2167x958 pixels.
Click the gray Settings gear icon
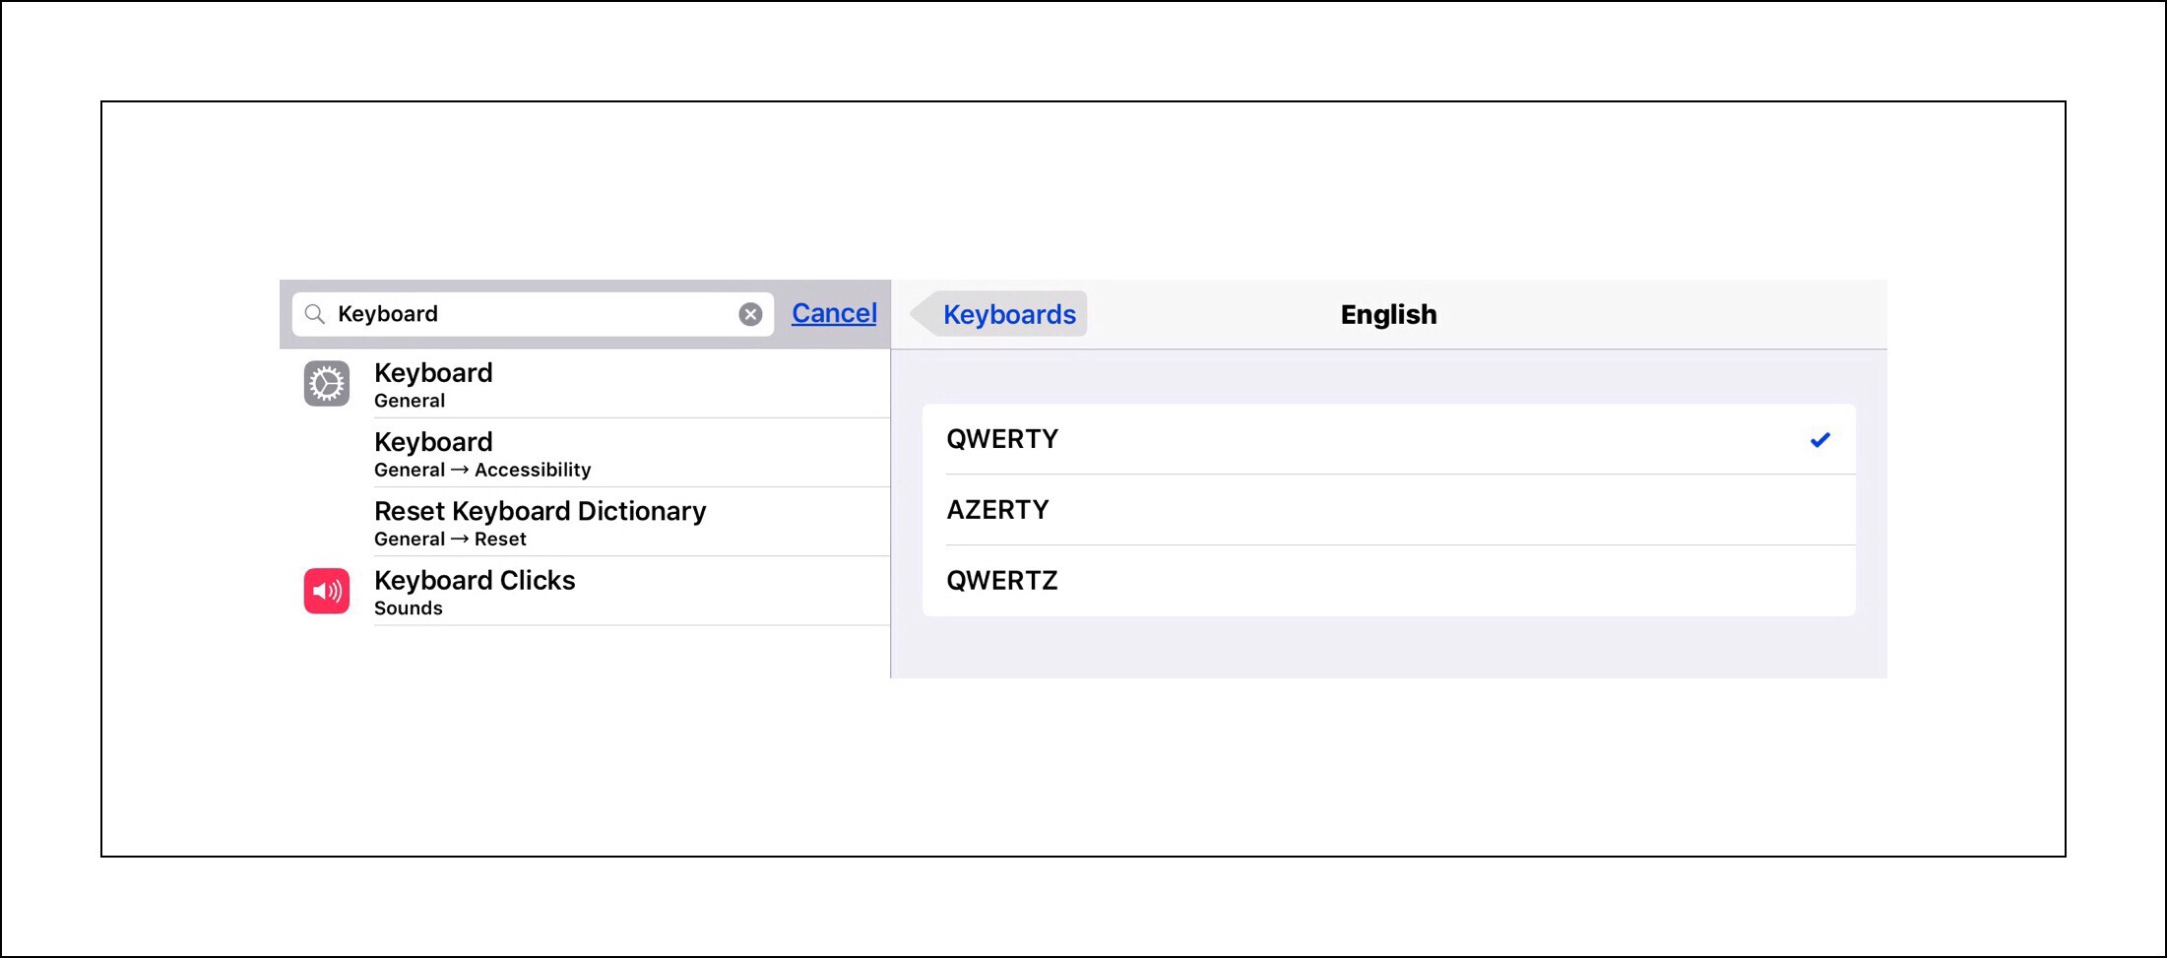(327, 384)
